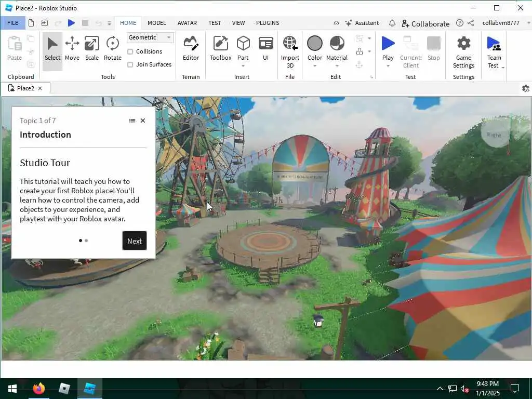Open the Toolbox panel
The height and width of the screenshot is (399, 532).
pos(220,49)
